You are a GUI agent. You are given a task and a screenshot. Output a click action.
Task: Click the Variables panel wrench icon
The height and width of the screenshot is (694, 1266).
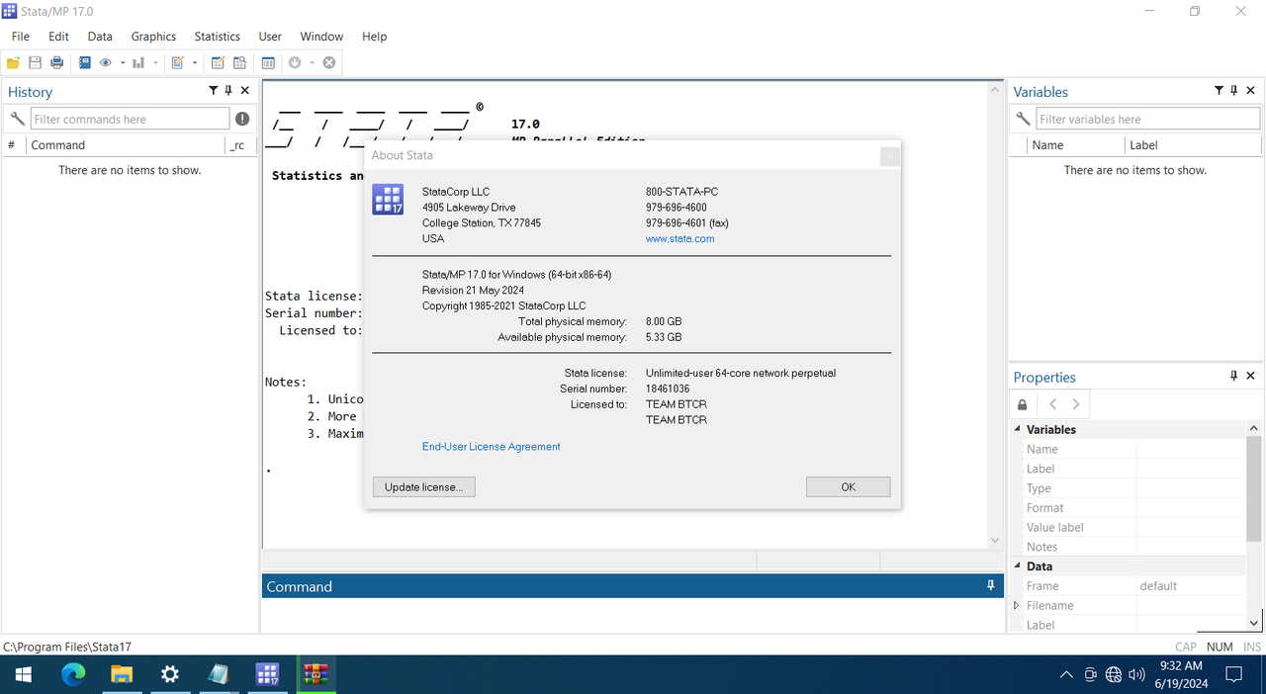pos(1023,119)
